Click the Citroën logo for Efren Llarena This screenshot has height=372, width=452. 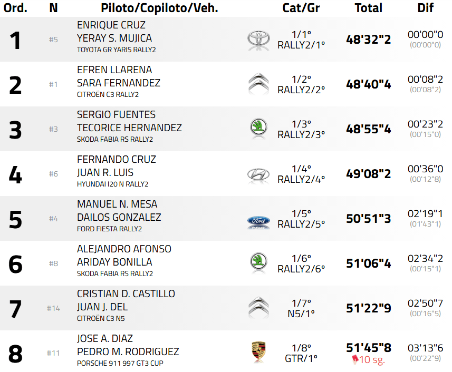click(x=258, y=84)
